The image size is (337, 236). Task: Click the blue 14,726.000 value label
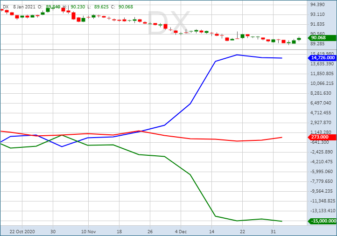tap(321, 58)
